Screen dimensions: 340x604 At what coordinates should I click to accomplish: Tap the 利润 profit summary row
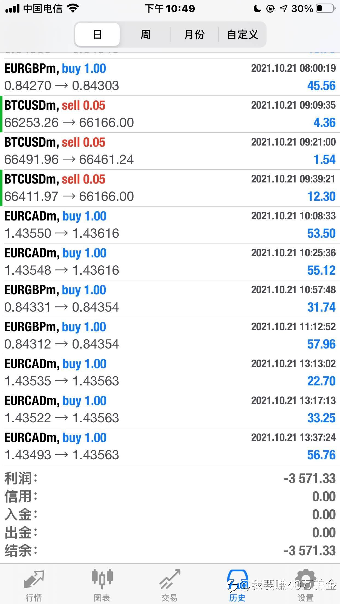(x=170, y=479)
